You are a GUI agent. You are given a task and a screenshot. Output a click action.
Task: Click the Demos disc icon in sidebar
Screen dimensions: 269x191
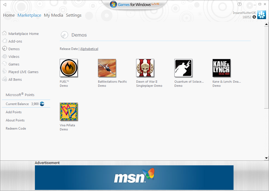[x=4, y=48]
